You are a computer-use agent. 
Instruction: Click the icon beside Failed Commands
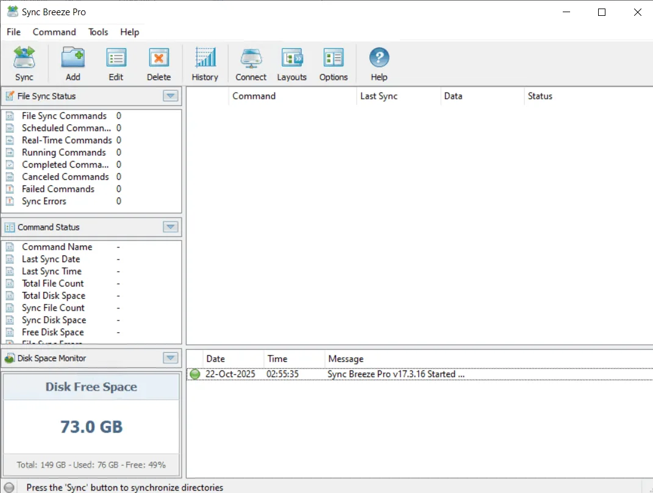point(10,189)
